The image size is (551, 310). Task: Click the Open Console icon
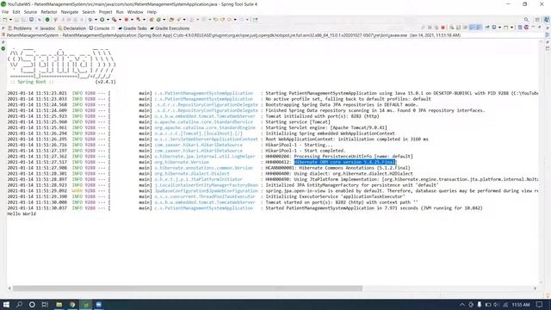505,28
